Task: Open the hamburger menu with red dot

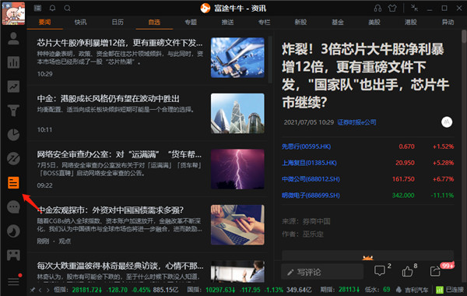Action: (x=14, y=280)
